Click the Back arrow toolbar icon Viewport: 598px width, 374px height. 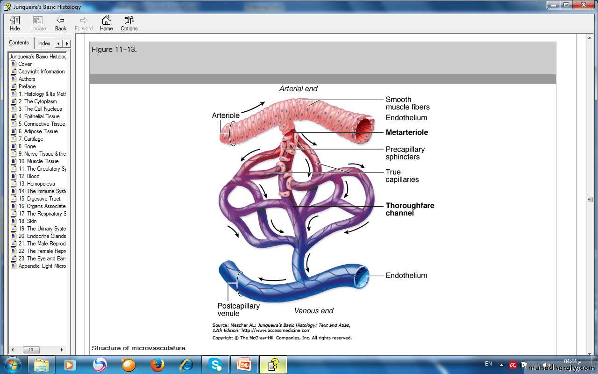pos(61,21)
